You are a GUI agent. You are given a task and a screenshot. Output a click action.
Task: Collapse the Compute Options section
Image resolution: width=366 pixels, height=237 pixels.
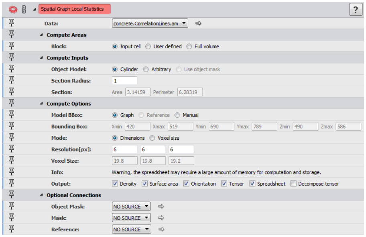tap(41, 103)
